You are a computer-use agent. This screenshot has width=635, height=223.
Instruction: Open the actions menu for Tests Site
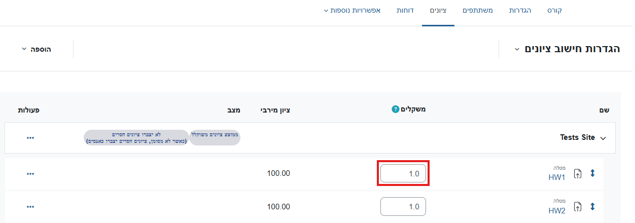click(30, 137)
